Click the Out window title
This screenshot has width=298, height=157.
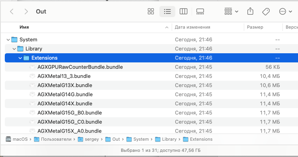point(41,12)
